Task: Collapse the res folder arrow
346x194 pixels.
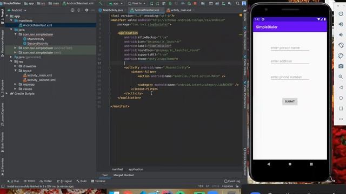Action: (x=11, y=61)
